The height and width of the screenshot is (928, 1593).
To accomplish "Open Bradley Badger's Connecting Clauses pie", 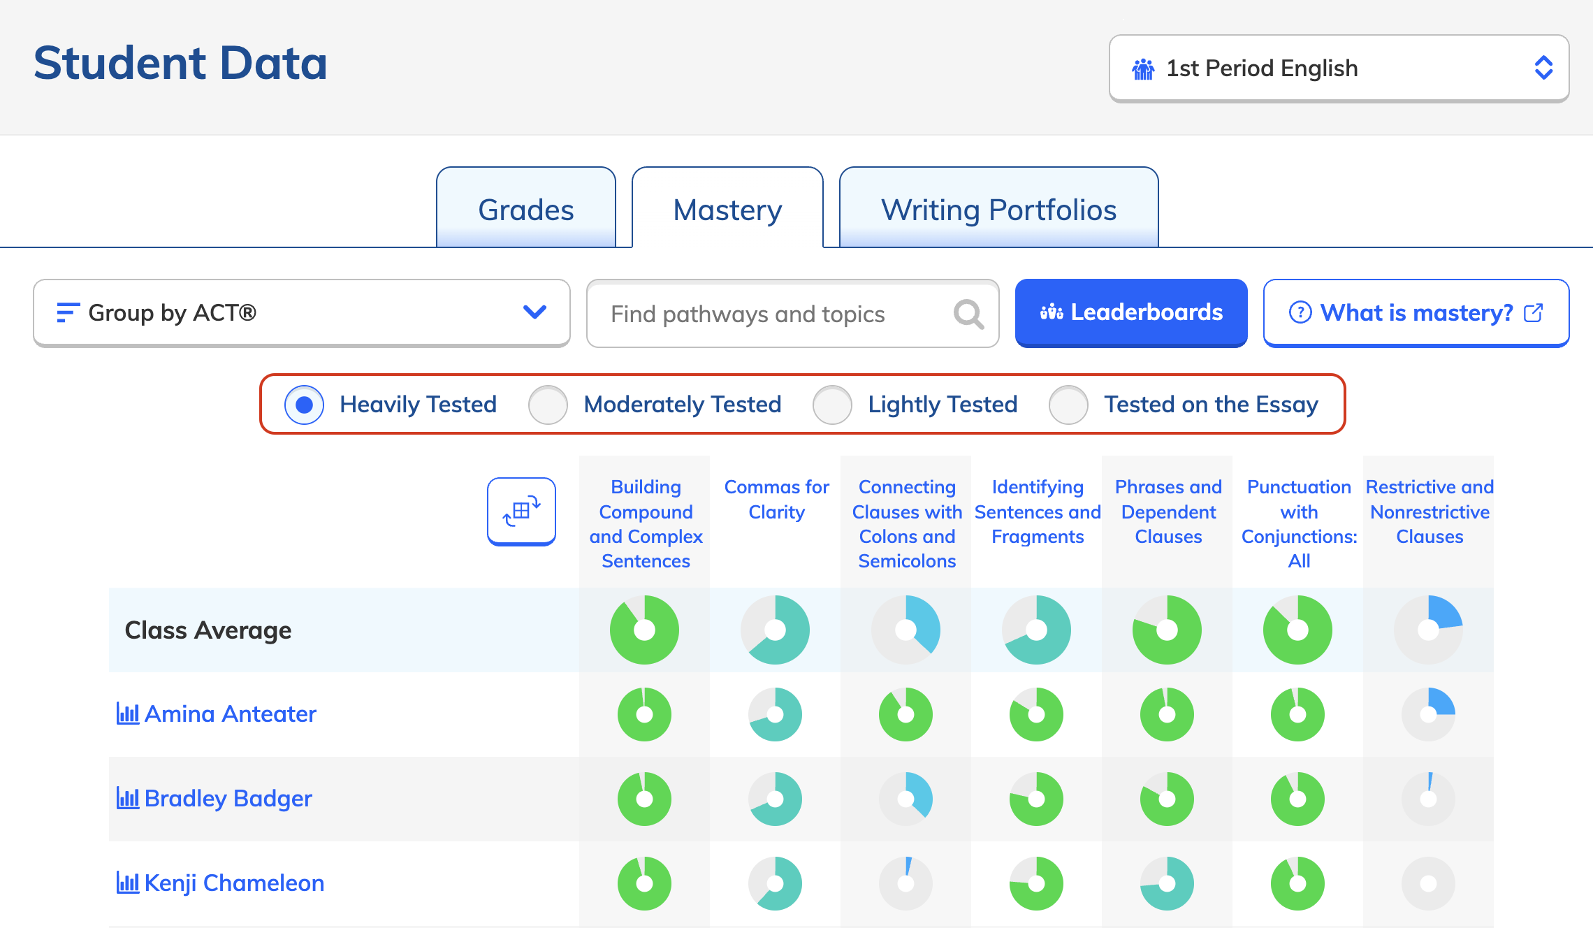I will click(x=905, y=799).
